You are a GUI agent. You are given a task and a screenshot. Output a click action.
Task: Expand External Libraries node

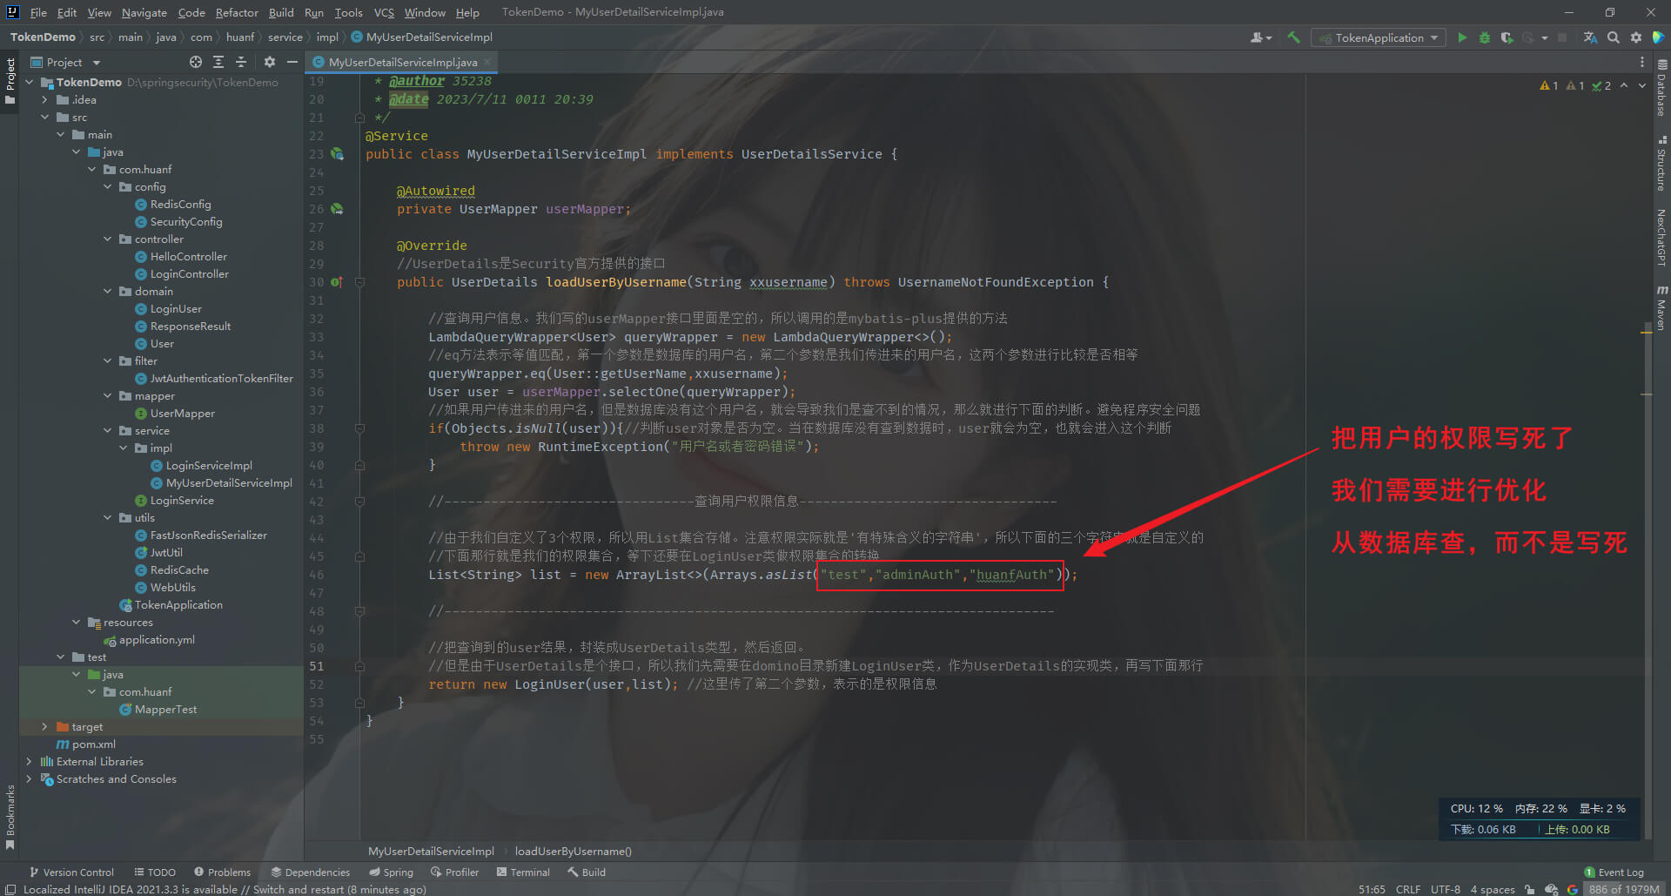(30, 761)
